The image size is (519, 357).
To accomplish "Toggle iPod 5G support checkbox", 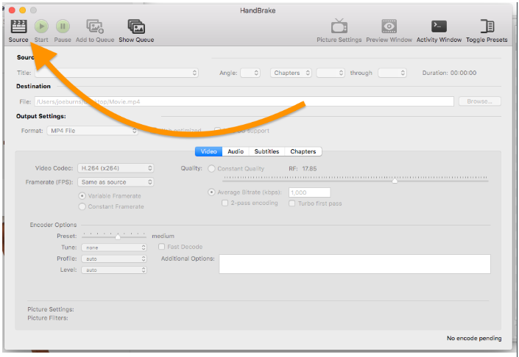I will tap(217, 131).
